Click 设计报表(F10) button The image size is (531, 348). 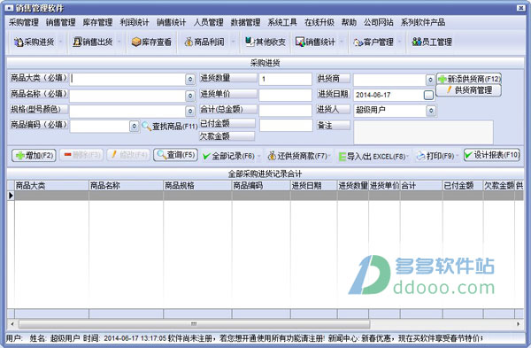[492, 155]
